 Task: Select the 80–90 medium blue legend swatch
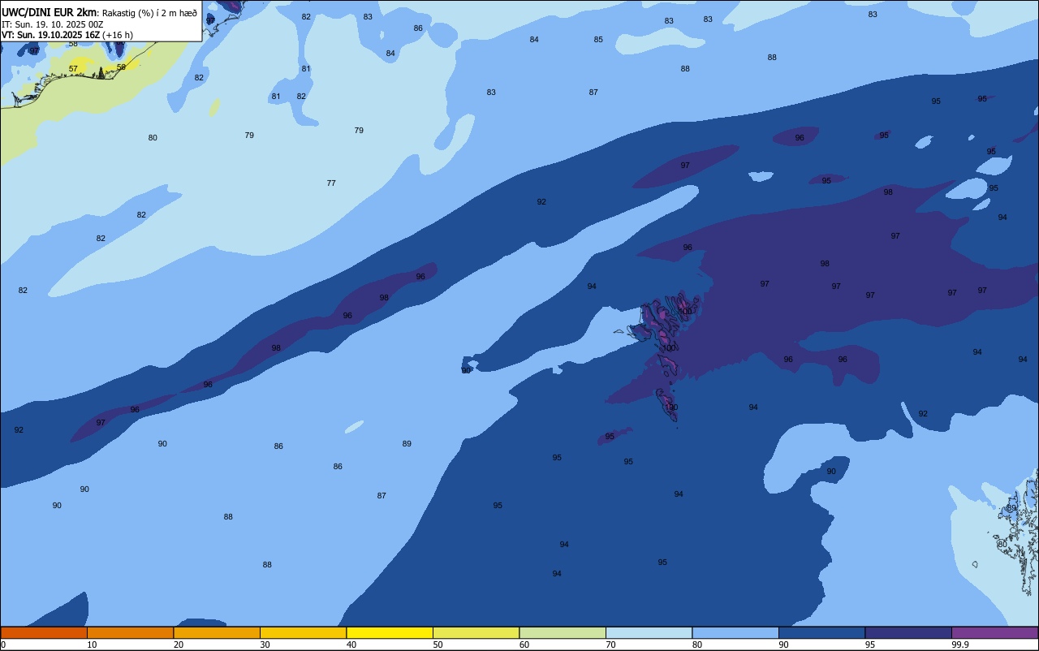coord(735,632)
